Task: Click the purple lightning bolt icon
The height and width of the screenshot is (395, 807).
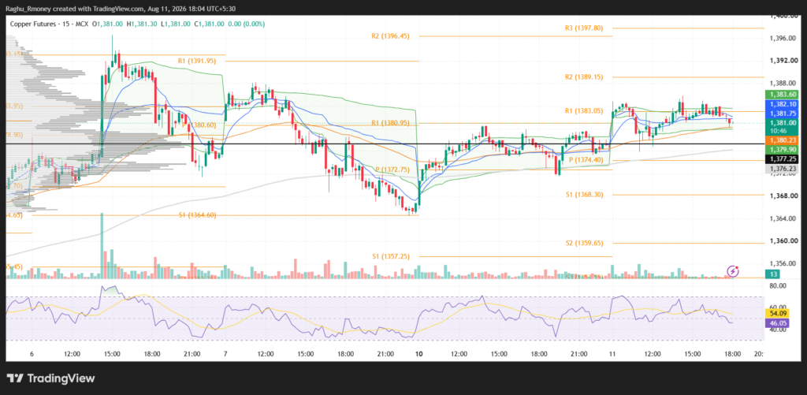Action: click(732, 271)
